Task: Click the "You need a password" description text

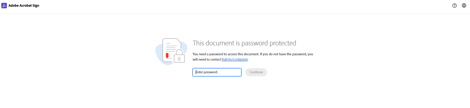Action: click(253, 54)
